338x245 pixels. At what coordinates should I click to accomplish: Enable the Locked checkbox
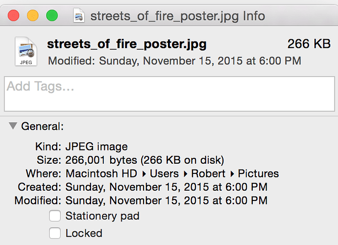click(x=55, y=233)
